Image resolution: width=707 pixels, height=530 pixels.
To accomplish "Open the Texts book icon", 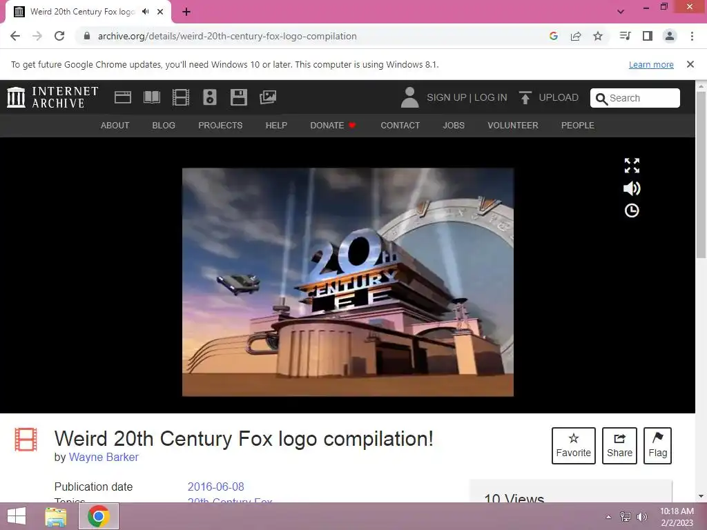I will [x=151, y=97].
